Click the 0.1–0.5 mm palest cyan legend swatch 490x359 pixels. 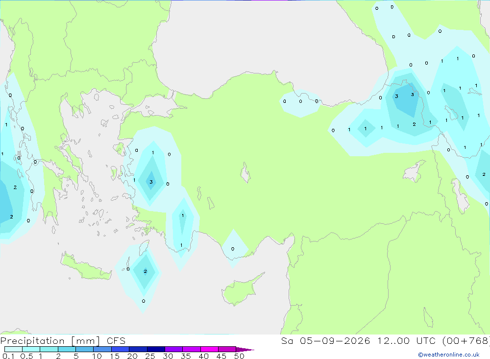(13, 349)
